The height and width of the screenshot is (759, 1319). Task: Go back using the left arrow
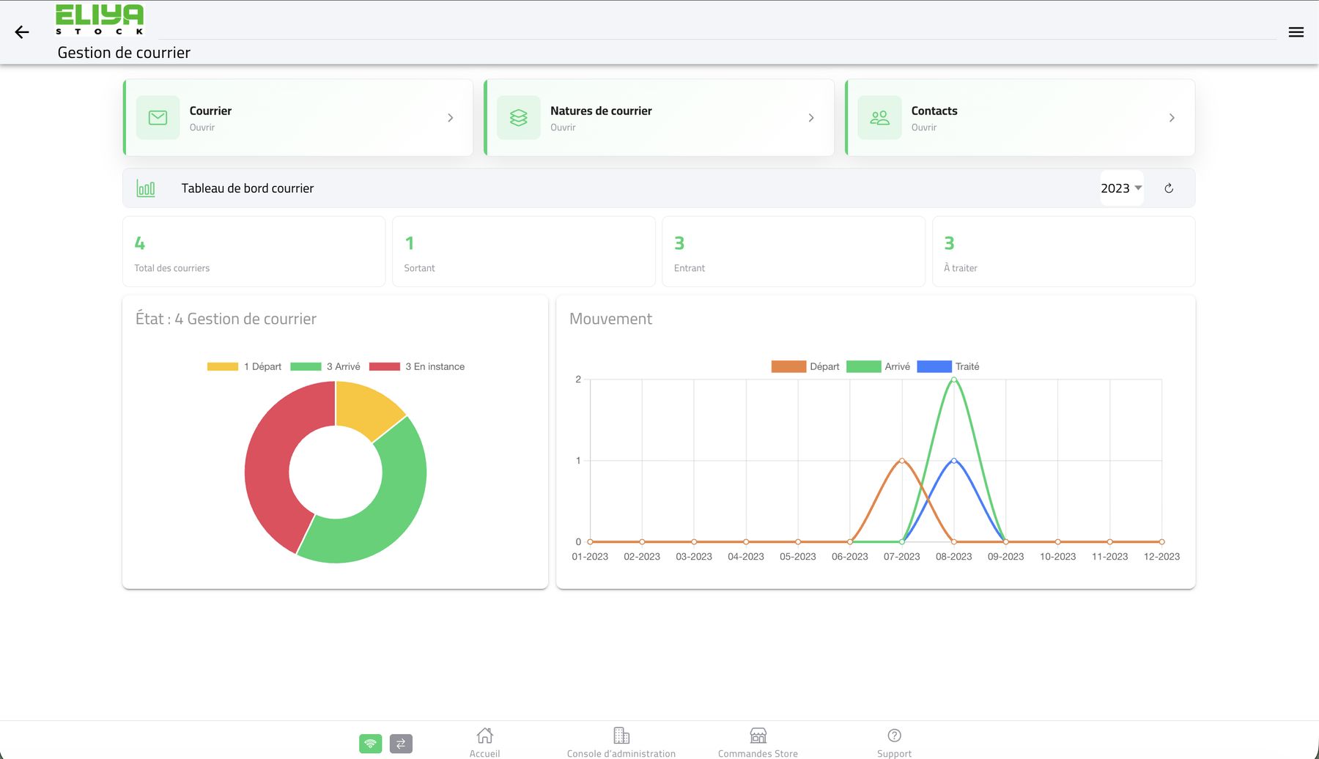point(22,32)
